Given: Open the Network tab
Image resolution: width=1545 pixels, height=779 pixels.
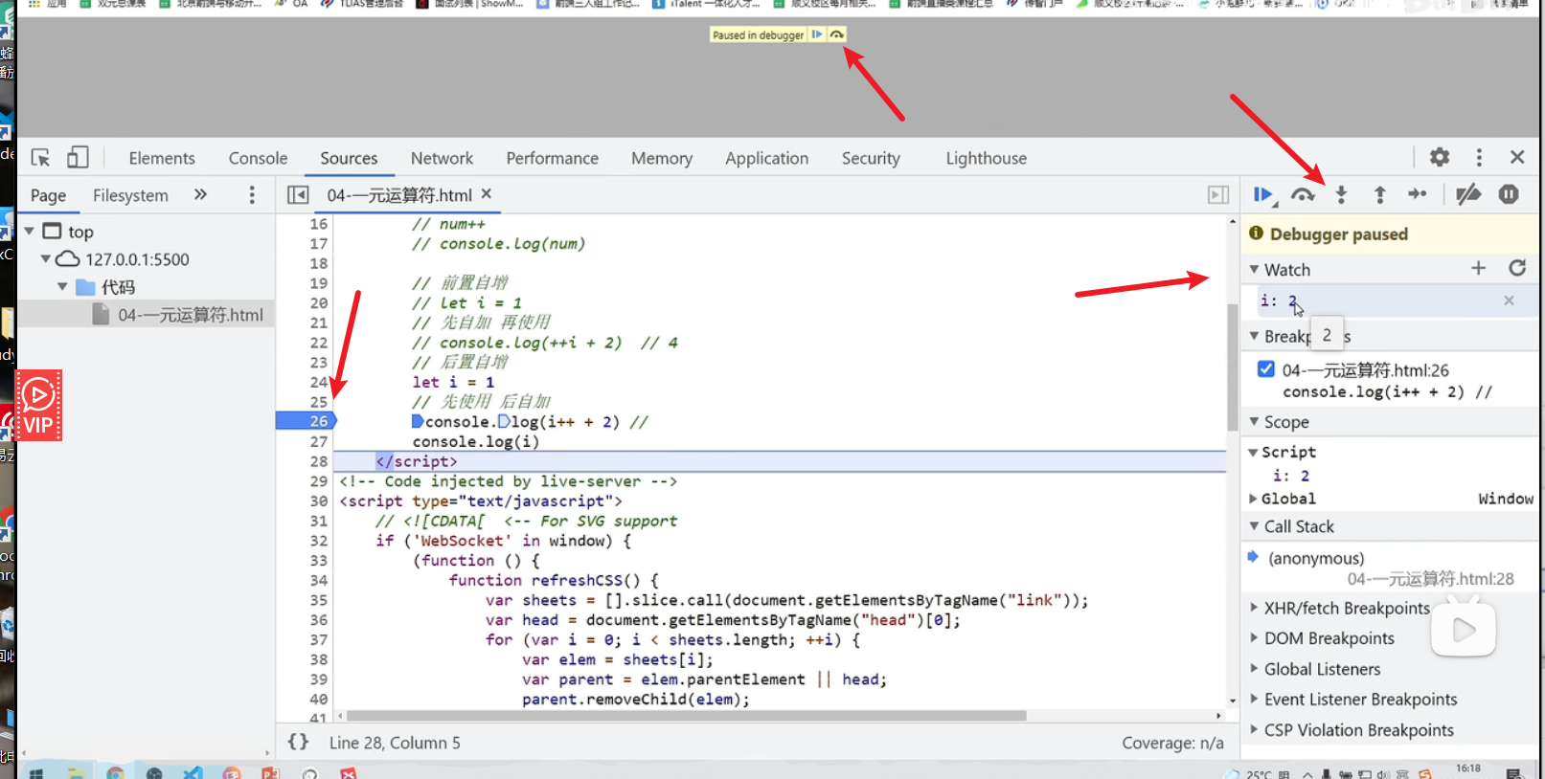Looking at the screenshot, I should [442, 158].
